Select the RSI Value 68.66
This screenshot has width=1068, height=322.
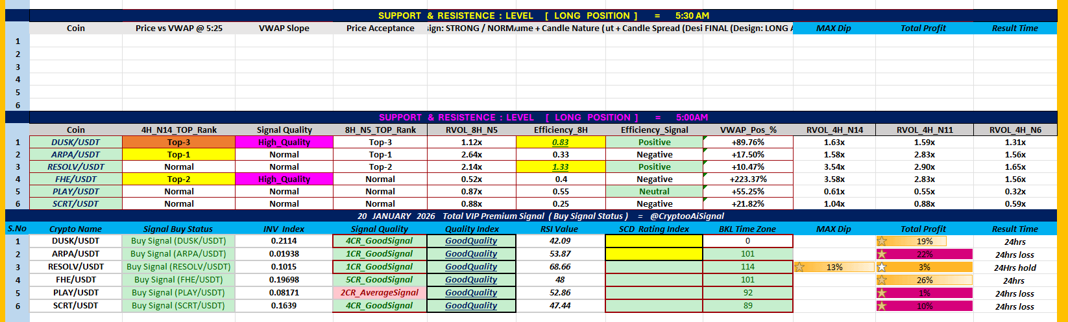tap(560, 267)
